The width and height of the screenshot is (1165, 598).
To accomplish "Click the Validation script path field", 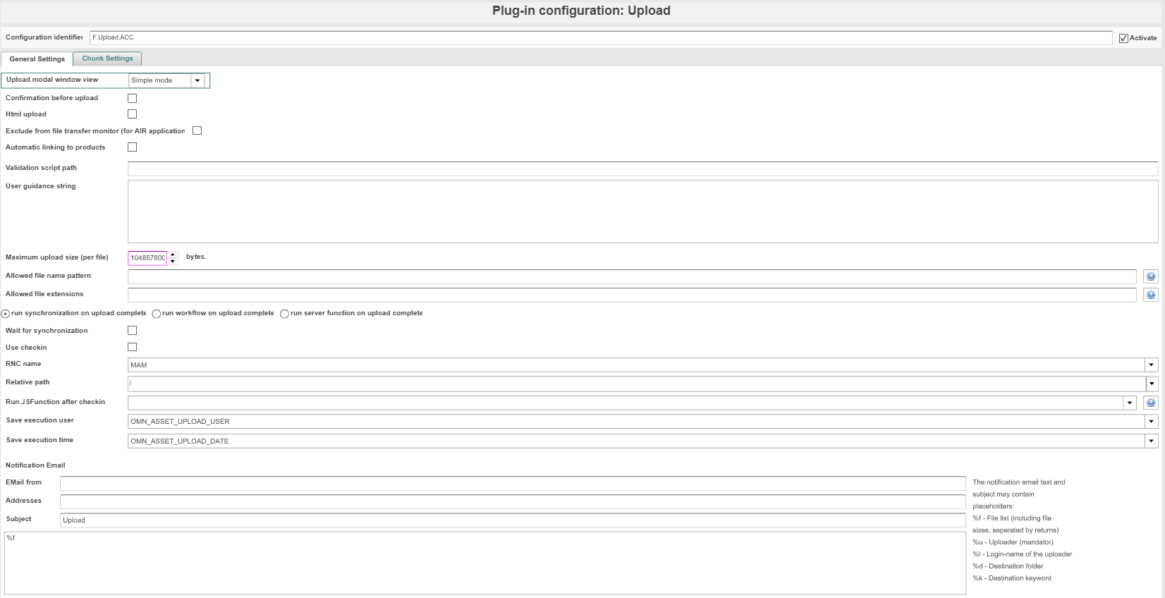I will click(642, 169).
